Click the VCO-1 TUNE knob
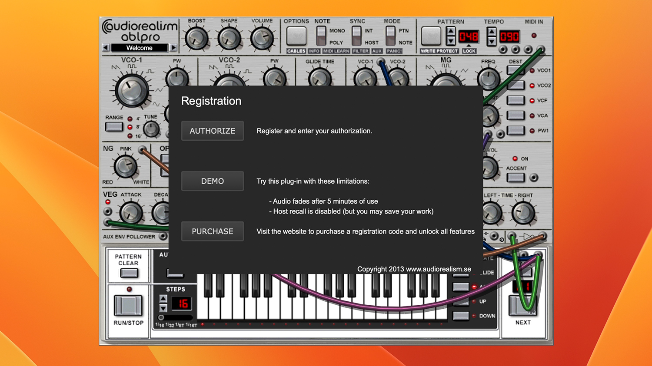This screenshot has height=366, width=652. pos(151,129)
